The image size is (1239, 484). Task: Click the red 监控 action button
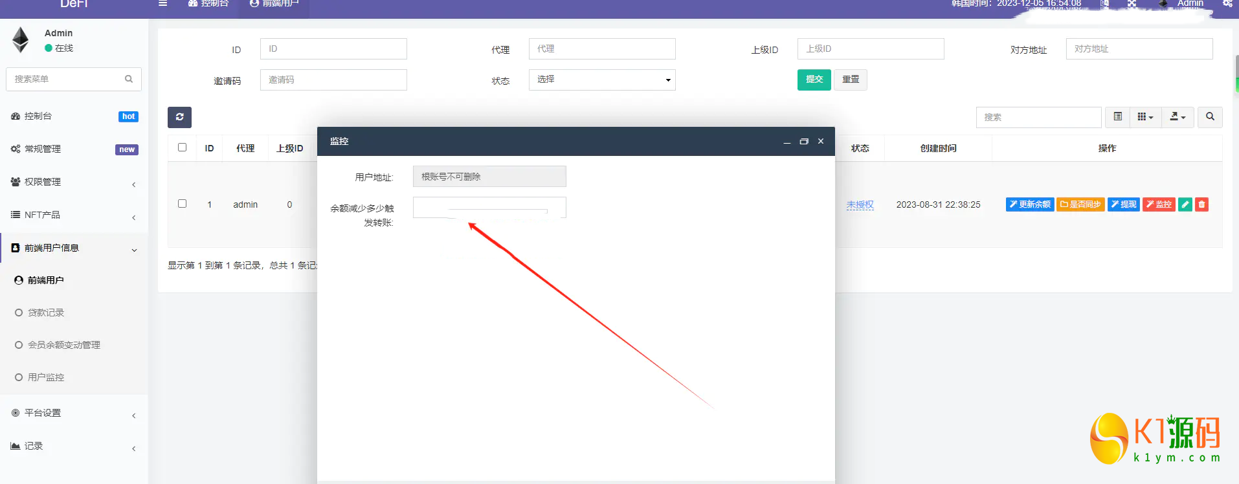coord(1158,204)
